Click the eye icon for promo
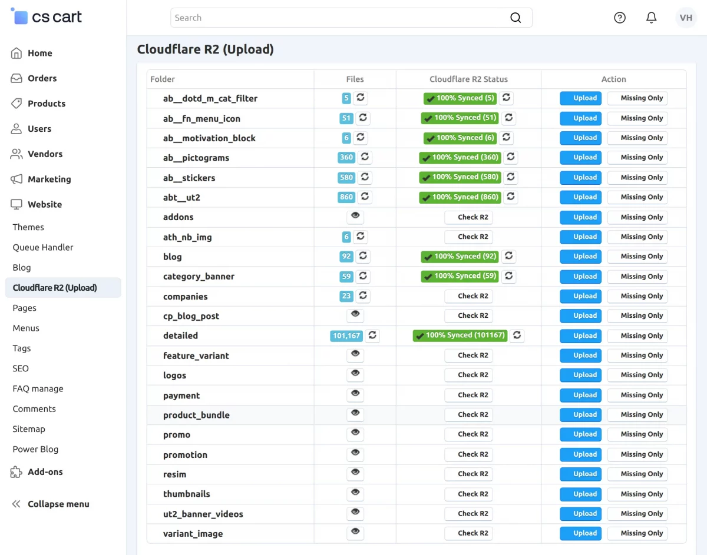This screenshot has width=707, height=555. coord(355,434)
